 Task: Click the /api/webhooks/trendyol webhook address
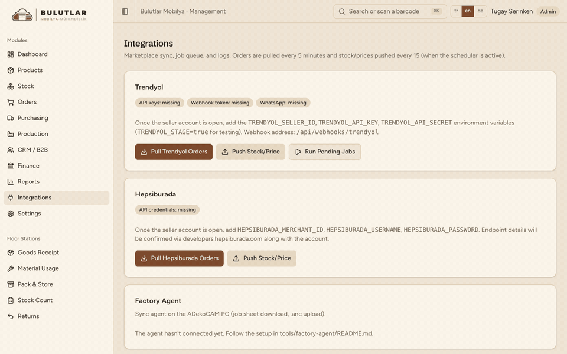click(337, 132)
